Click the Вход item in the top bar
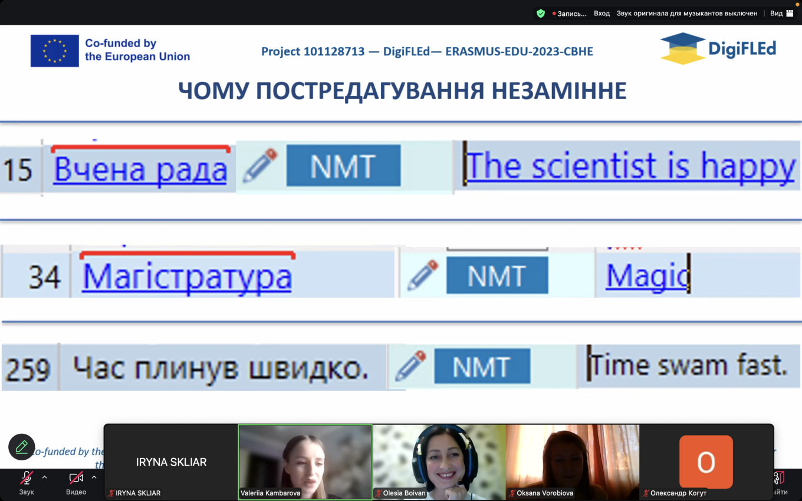The height and width of the screenshot is (501, 802). (x=601, y=13)
